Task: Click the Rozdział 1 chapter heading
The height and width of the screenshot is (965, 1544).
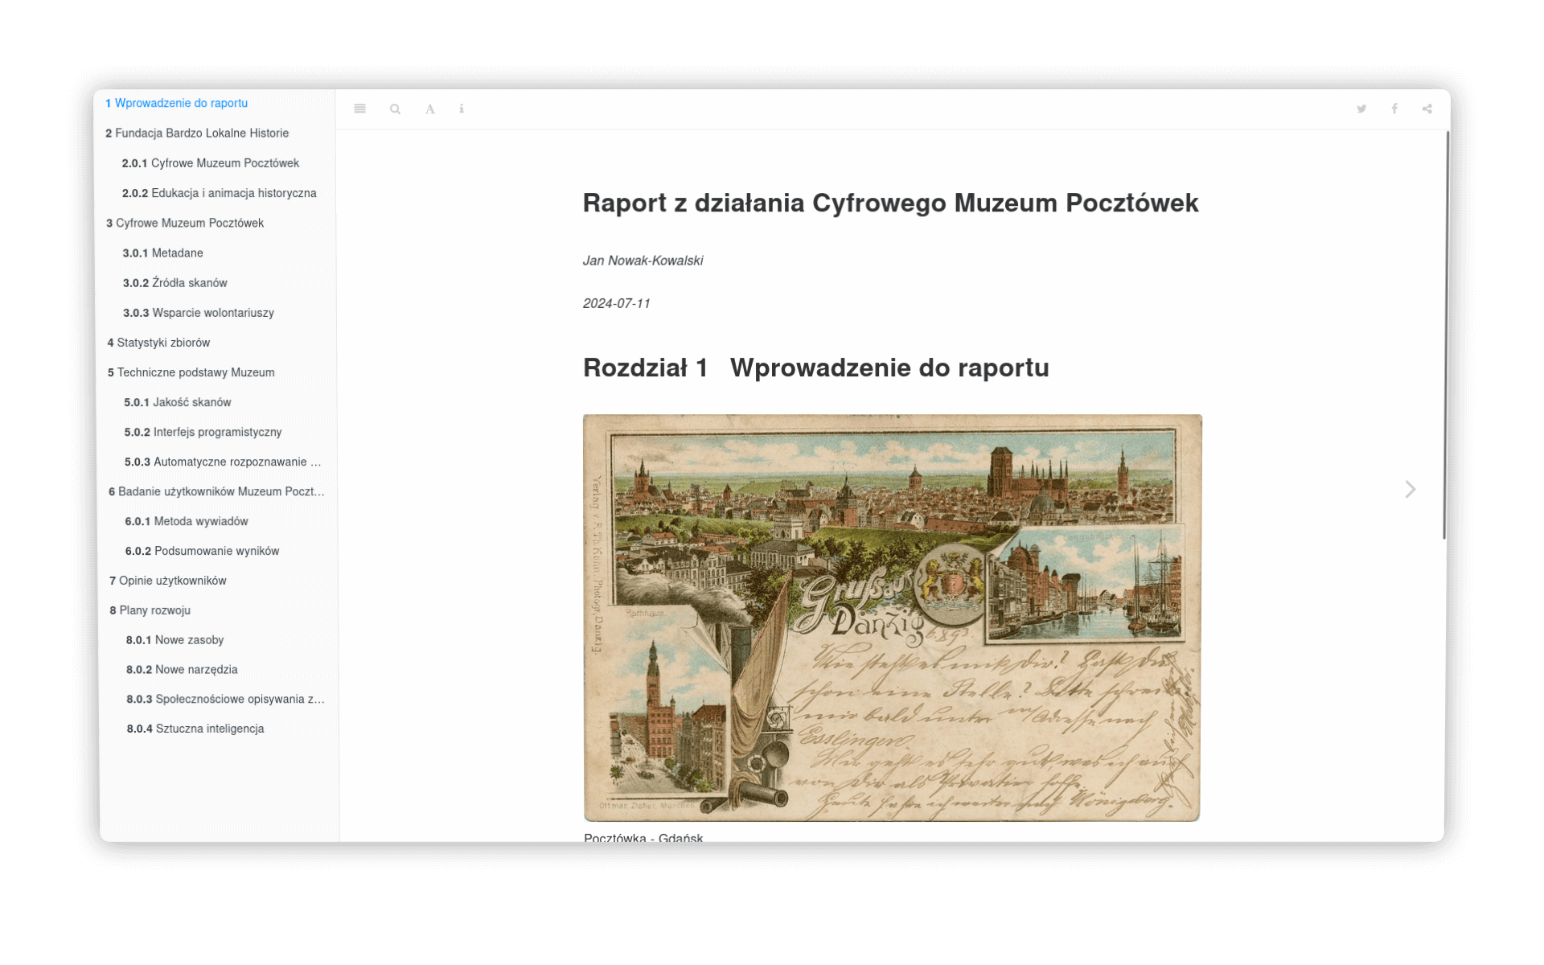Action: coord(815,368)
